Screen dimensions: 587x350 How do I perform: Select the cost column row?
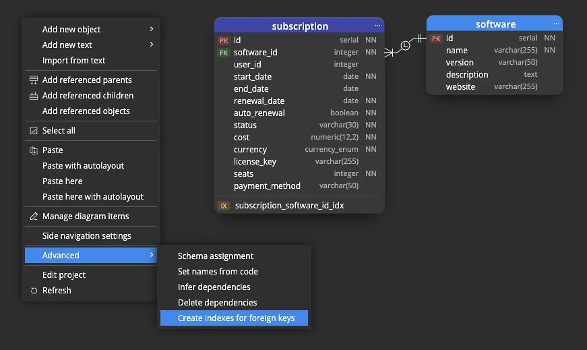click(x=299, y=138)
